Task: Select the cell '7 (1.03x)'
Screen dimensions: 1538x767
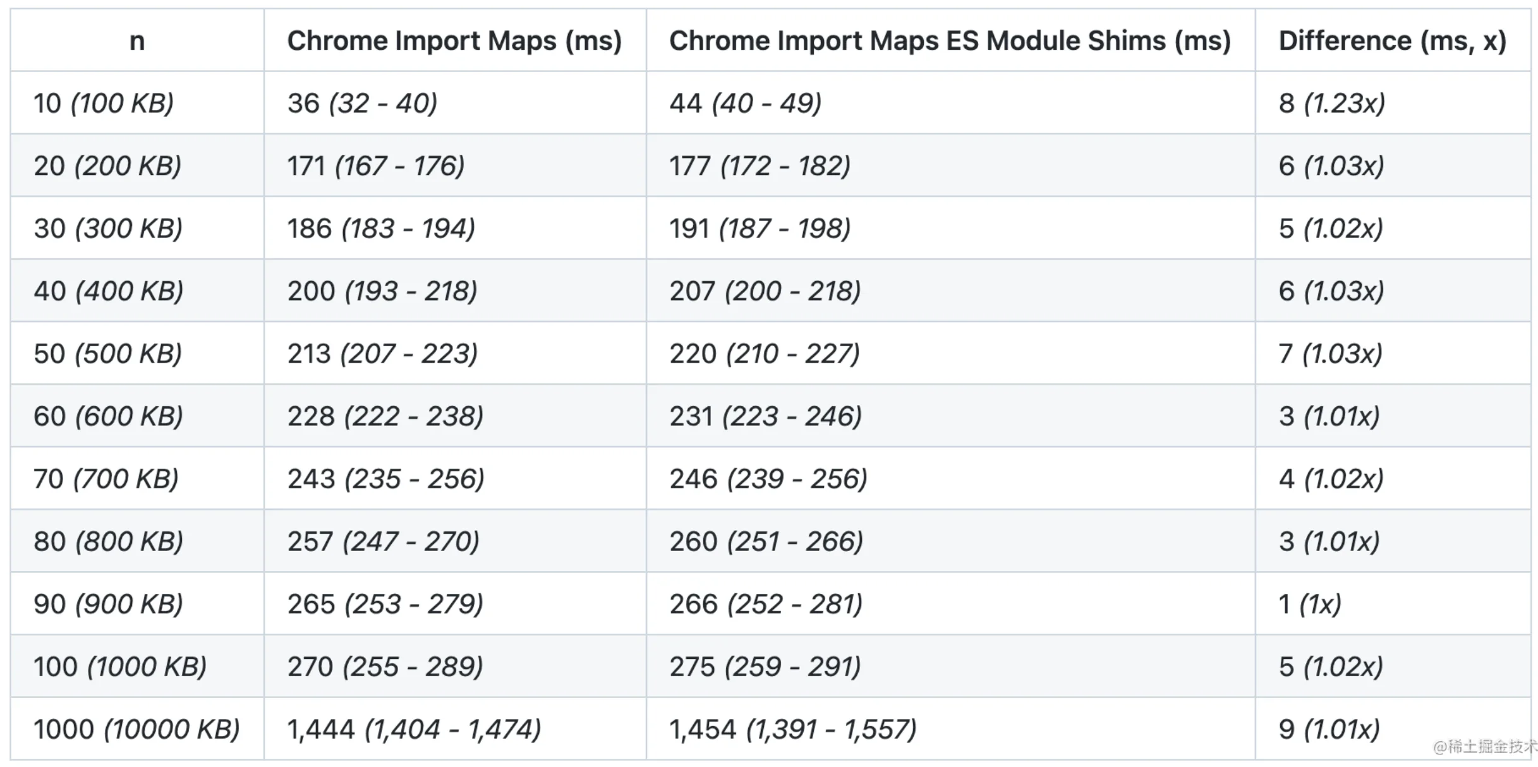Action: [x=1393, y=353]
